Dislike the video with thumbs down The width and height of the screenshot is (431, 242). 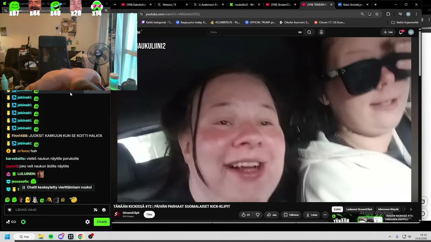[x=258, y=215]
